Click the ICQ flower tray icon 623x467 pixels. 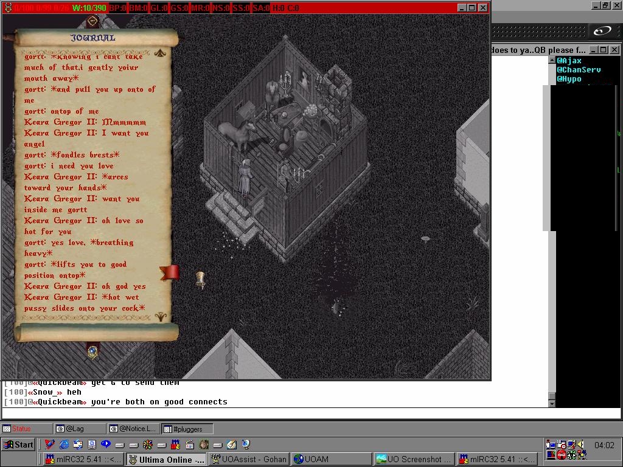tap(571, 455)
